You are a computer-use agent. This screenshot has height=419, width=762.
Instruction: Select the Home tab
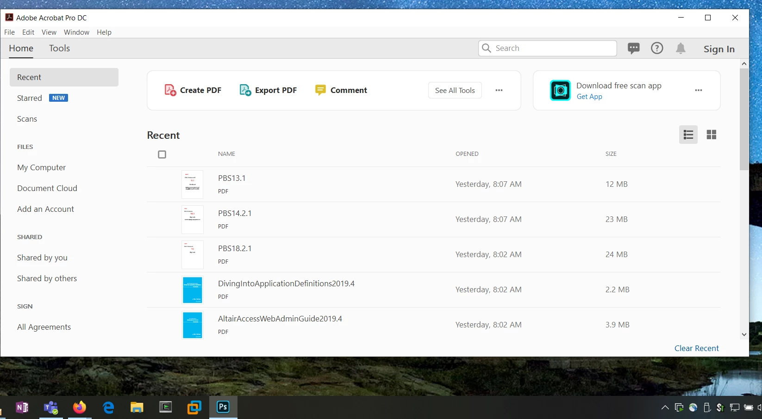point(21,48)
